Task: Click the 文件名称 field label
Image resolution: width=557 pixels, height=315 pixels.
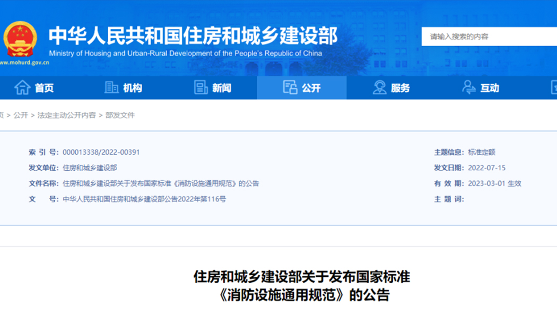Action: tap(43, 183)
